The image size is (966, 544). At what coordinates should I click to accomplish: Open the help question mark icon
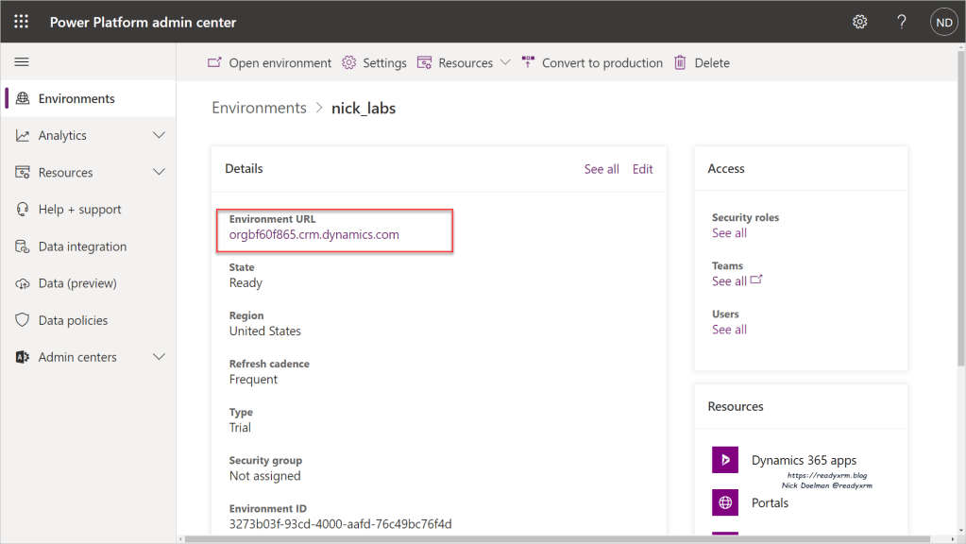tap(902, 22)
